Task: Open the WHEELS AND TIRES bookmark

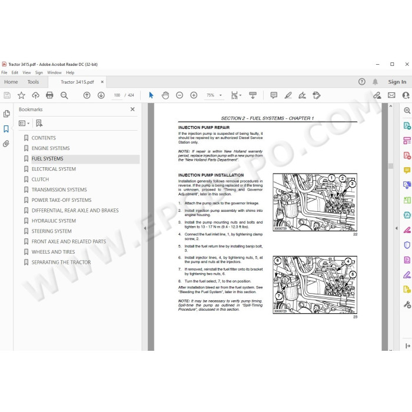Action: tap(53, 252)
